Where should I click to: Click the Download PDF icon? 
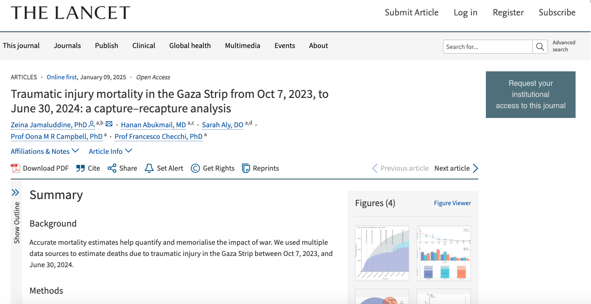(x=15, y=168)
